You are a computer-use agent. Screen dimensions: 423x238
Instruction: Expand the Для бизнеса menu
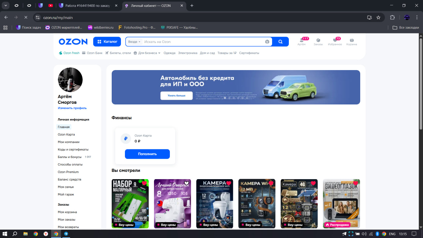tap(147, 53)
